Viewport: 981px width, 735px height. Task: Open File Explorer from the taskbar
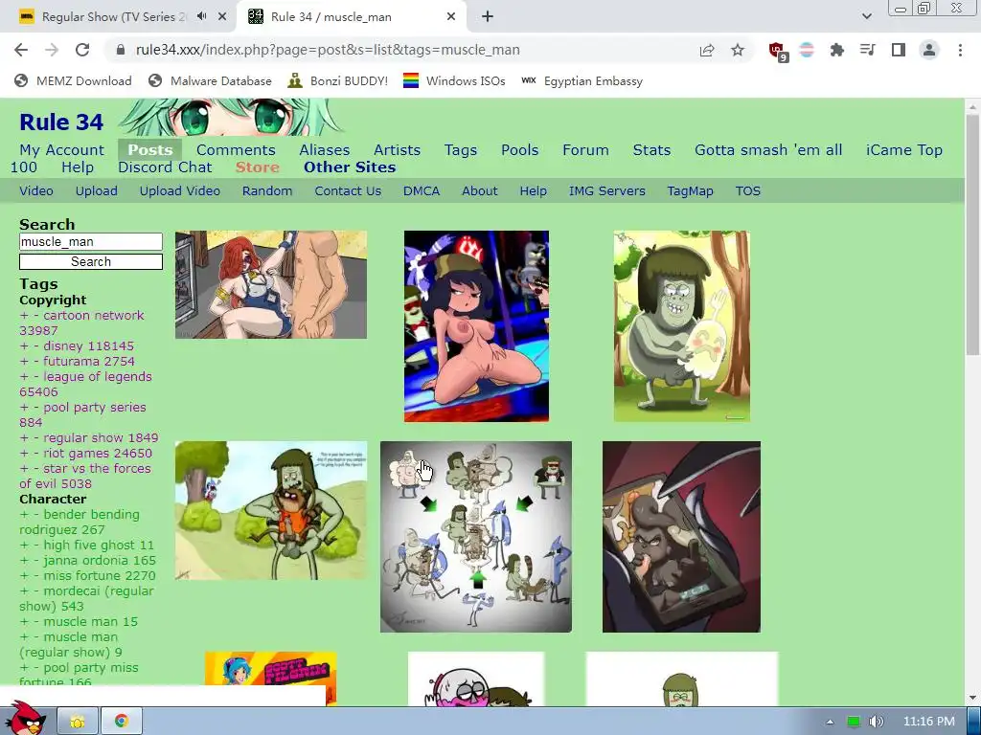click(78, 722)
